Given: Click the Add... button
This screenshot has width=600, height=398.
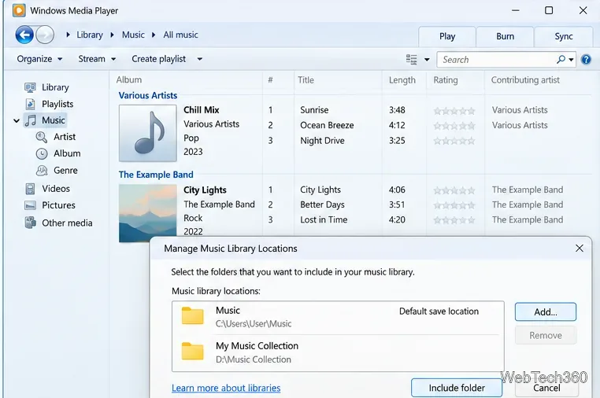Looking at the screenshot, I should click(546, 312).
